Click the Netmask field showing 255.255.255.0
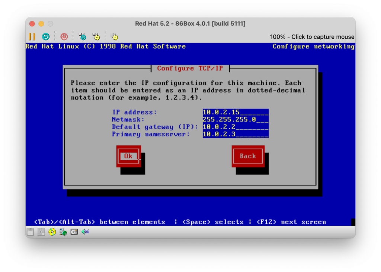Viewport: 381px width, 272px height. 236,120
